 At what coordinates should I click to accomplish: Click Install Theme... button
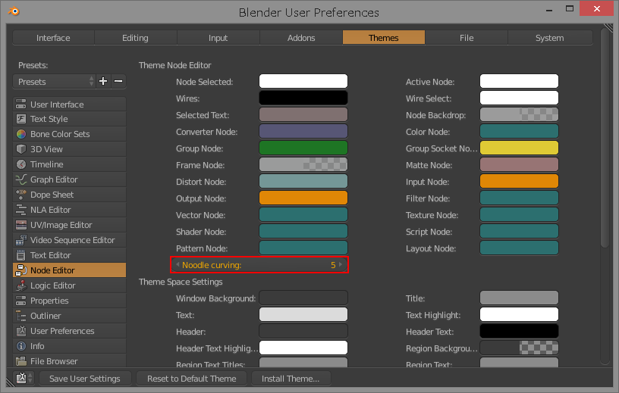point(291,379)
